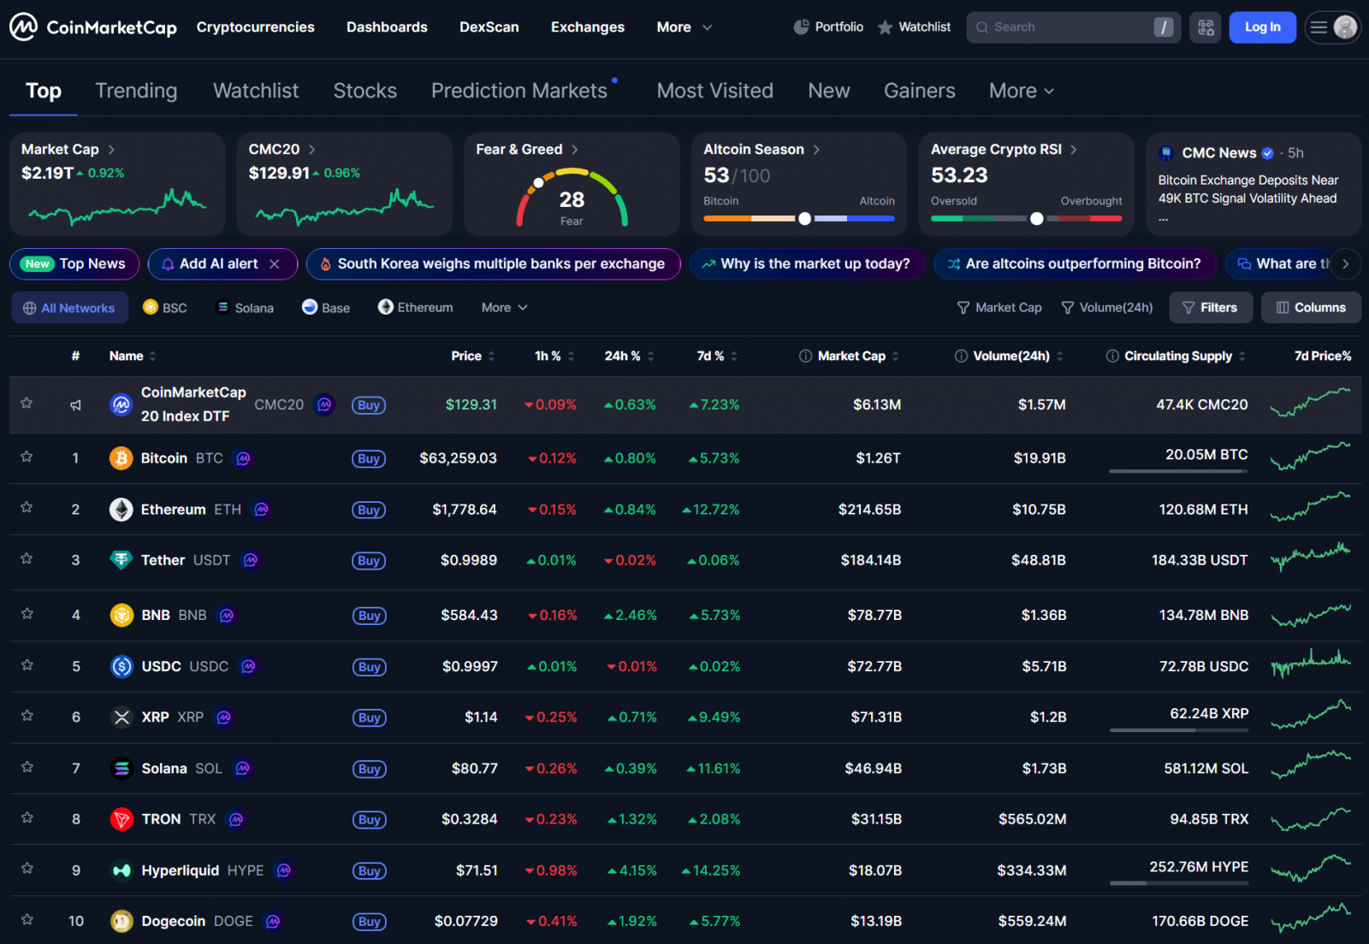Click the megaphone icon in CMC20 row
1369x944 pixels.
point(75,404)
